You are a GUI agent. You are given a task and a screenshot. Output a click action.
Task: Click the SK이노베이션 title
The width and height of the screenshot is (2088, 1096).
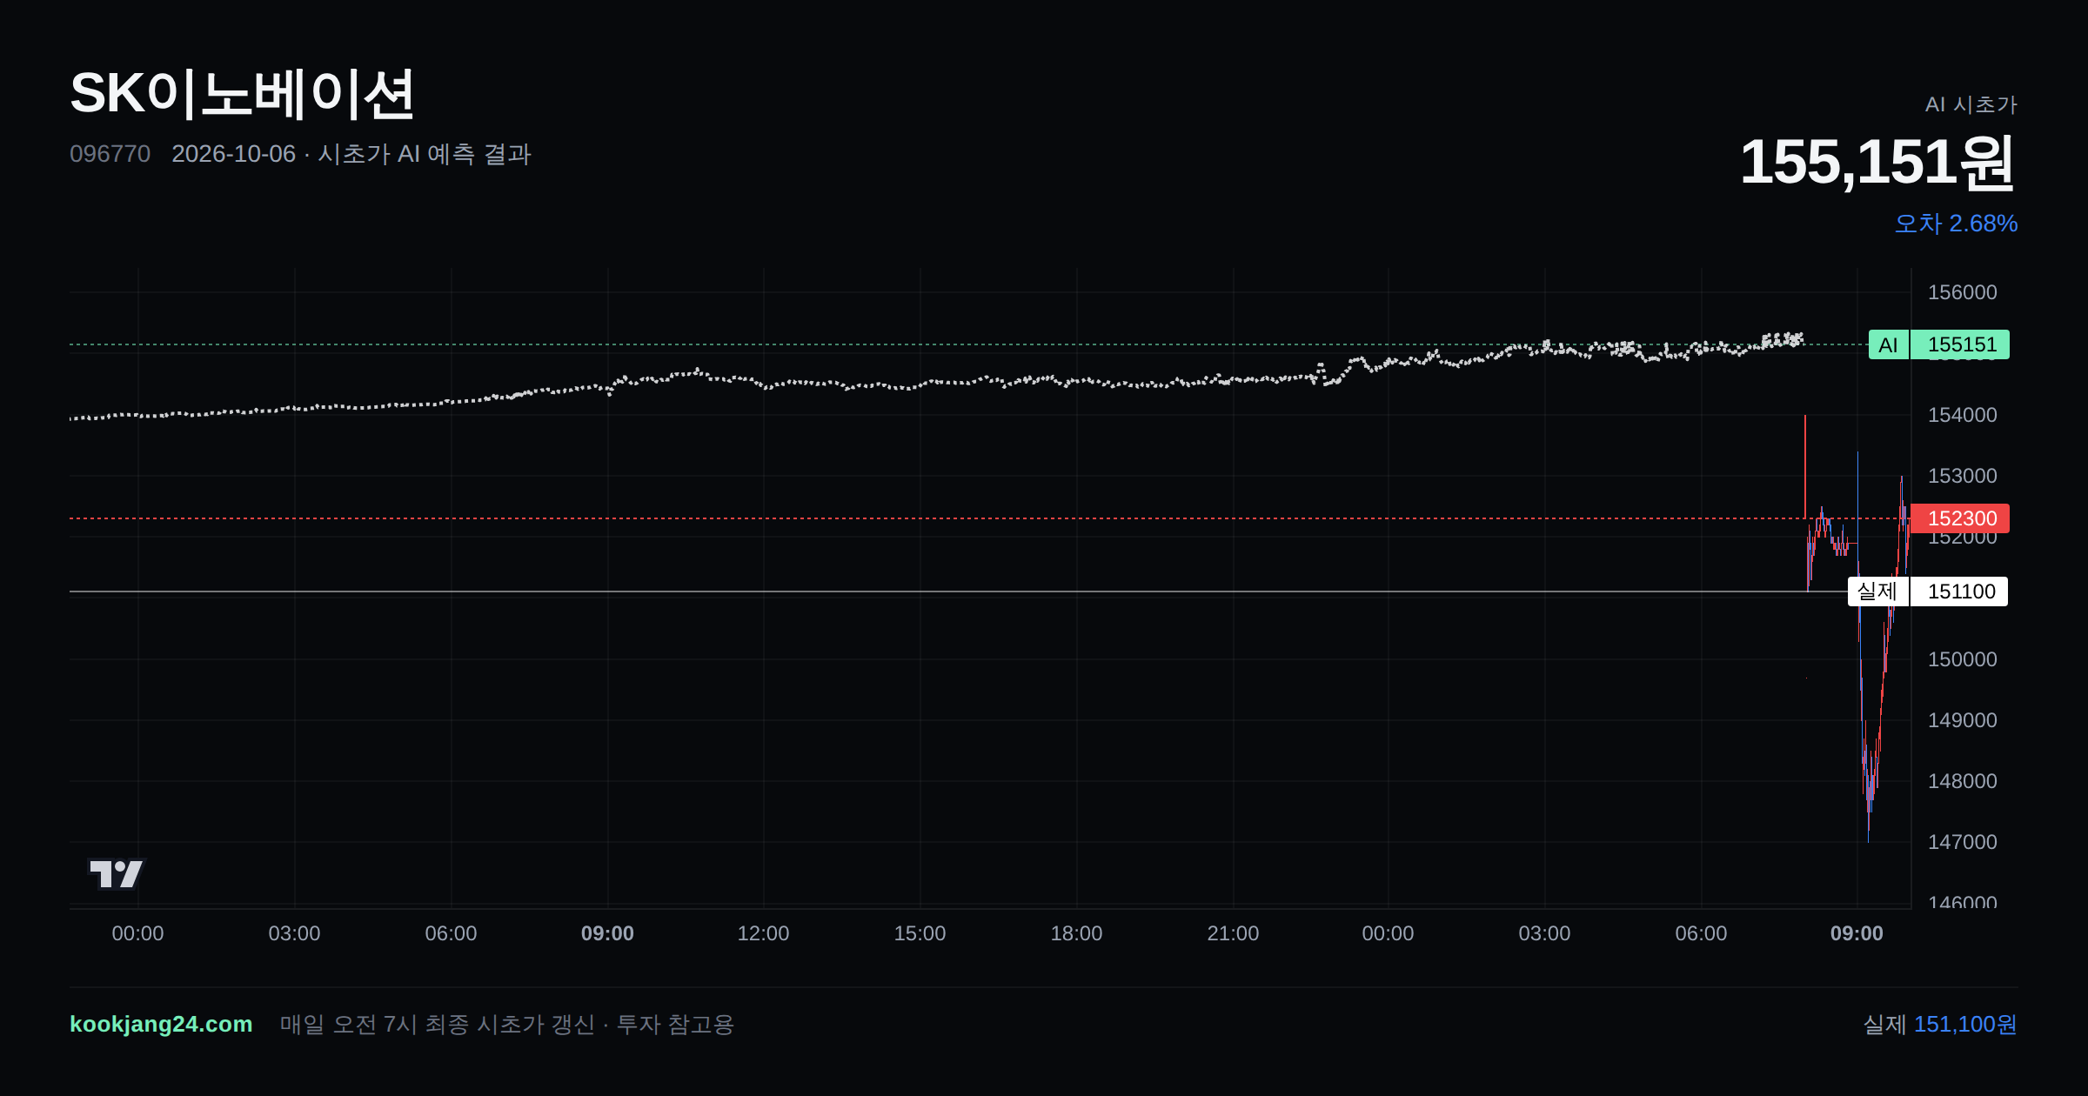(242, 94)
